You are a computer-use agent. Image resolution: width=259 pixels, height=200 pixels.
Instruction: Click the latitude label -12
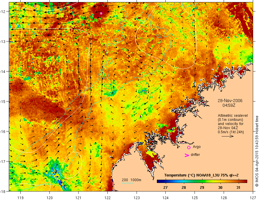click(3, 11)
